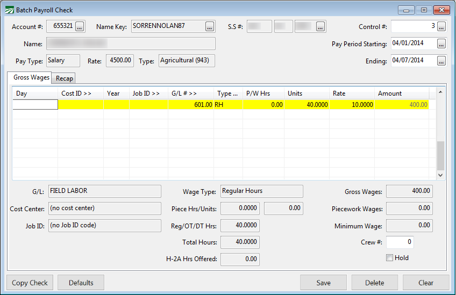The image size is (456, 295).
Task: Click the Total Hours field 40.0000
Action: pos(240,242)
